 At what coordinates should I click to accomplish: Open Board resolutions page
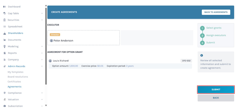click(x=18, y=77)
